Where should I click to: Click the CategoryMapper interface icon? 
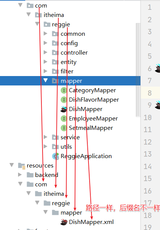pos(64,90)
